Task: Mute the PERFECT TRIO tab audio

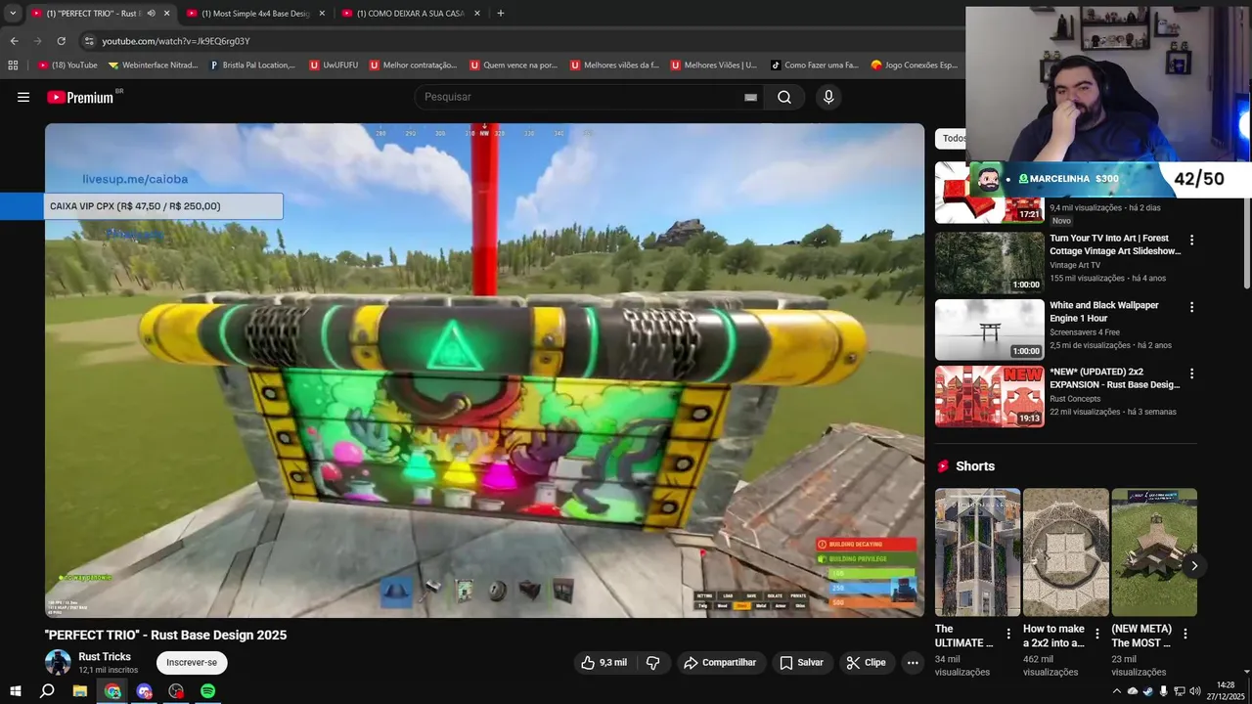Action: point(151,13)
